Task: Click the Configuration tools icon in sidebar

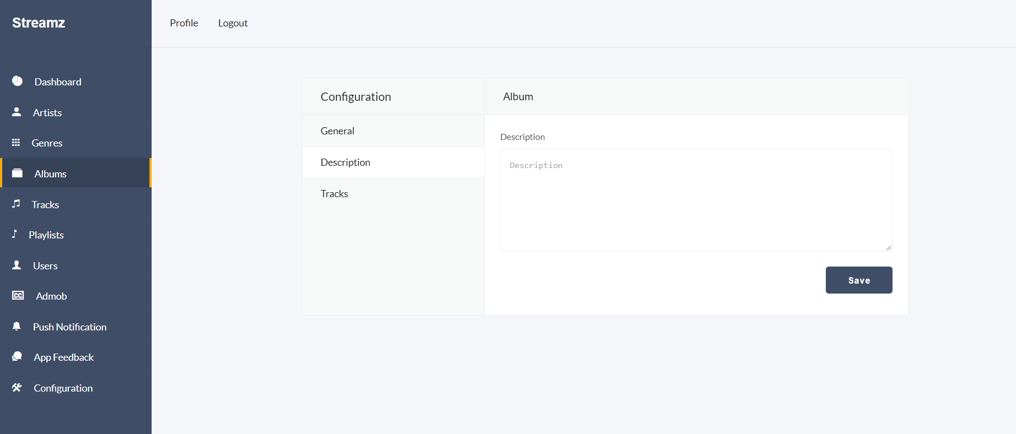Action: [17, 387]
